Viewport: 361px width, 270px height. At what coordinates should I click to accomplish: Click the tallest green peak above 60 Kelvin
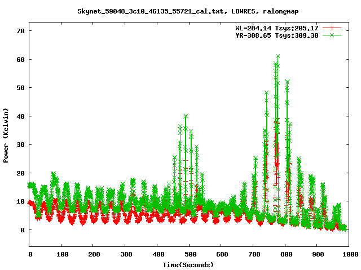pos(278,56)
